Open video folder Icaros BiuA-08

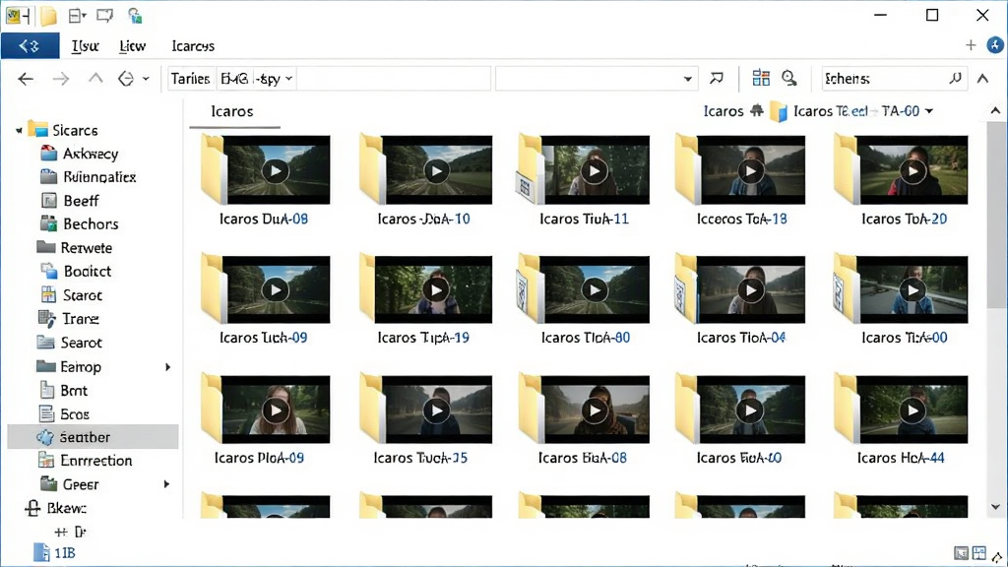(584, 419)
